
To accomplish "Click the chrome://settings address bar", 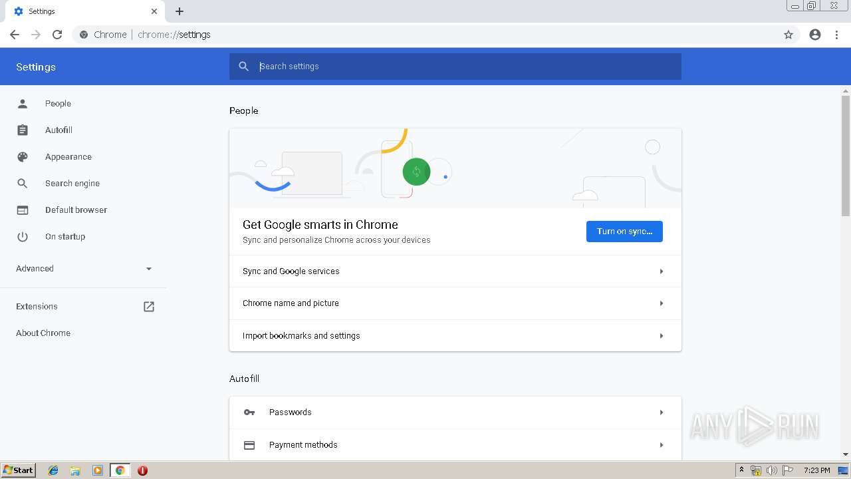I will (435, 35).
